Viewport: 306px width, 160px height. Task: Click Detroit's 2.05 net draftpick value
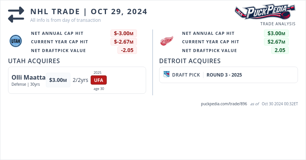point(280,50)
